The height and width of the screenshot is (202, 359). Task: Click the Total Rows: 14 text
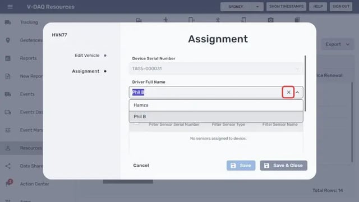[328, 190]
